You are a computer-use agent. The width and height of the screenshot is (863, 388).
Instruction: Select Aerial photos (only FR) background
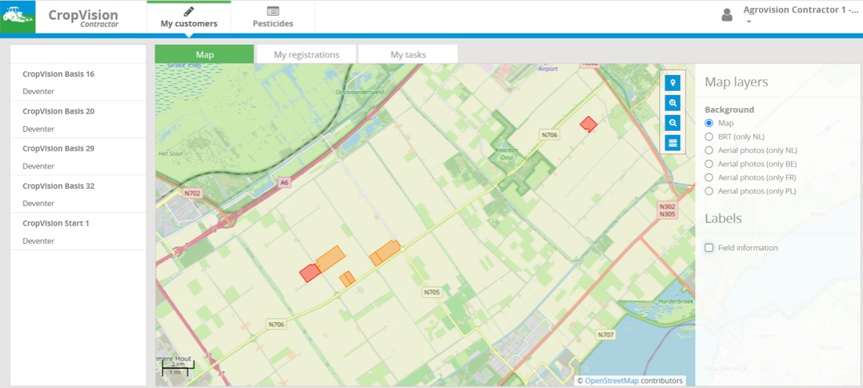709,177
